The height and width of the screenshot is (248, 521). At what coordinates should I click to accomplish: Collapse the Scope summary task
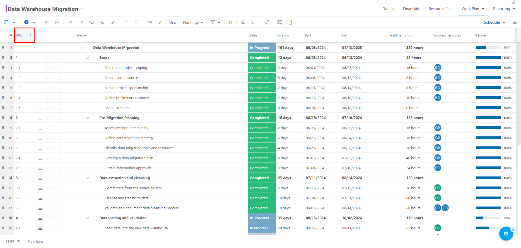coord(87,58)
